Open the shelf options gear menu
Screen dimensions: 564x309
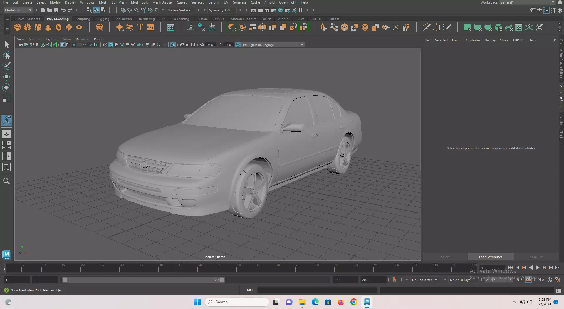tap(7, 29)
